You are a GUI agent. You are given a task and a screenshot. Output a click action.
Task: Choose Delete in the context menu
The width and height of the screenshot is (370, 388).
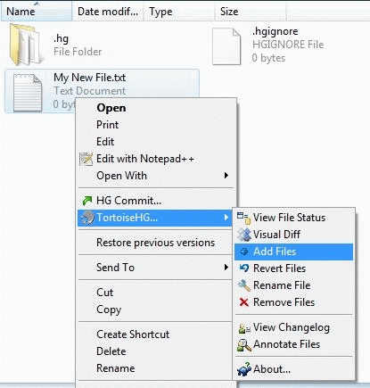pyautogui.click(x=111, y=351)
